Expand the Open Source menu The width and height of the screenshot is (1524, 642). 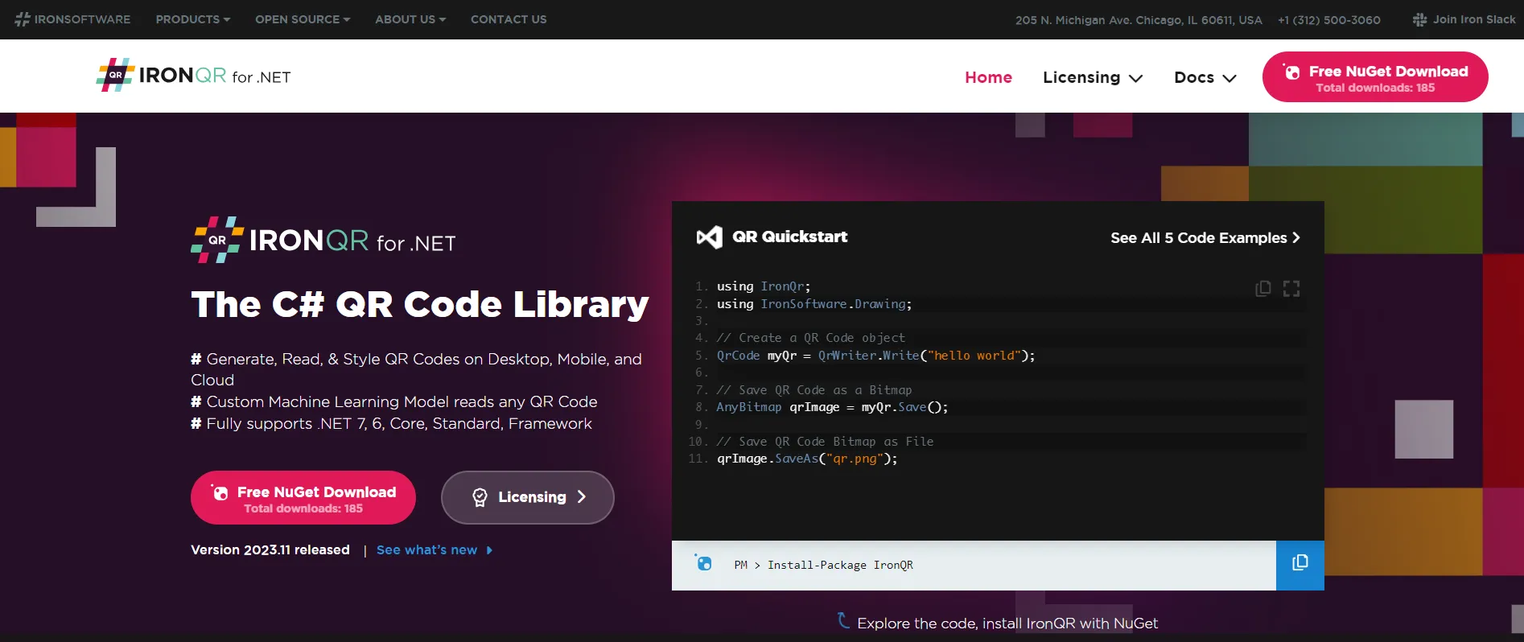pos(302,19)
